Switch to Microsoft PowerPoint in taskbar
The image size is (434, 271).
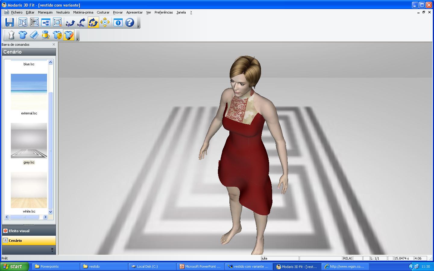click(200, 266)
